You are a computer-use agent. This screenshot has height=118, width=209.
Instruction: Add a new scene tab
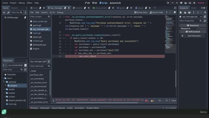154,8
